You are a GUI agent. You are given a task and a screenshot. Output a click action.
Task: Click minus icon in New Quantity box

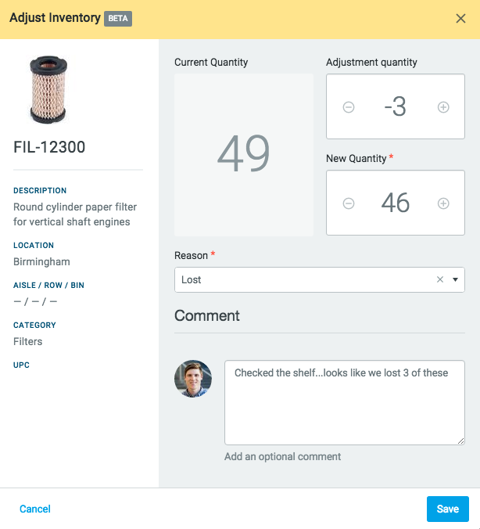[x=349, y=203]
